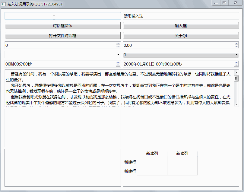Click the down arrow of the 0.00 spin box

point(236,47)
